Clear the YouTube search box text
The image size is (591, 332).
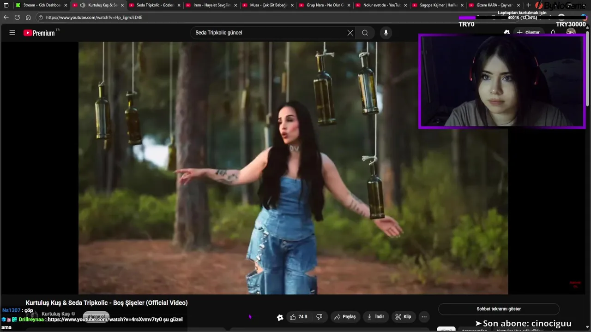click(350, 33)
